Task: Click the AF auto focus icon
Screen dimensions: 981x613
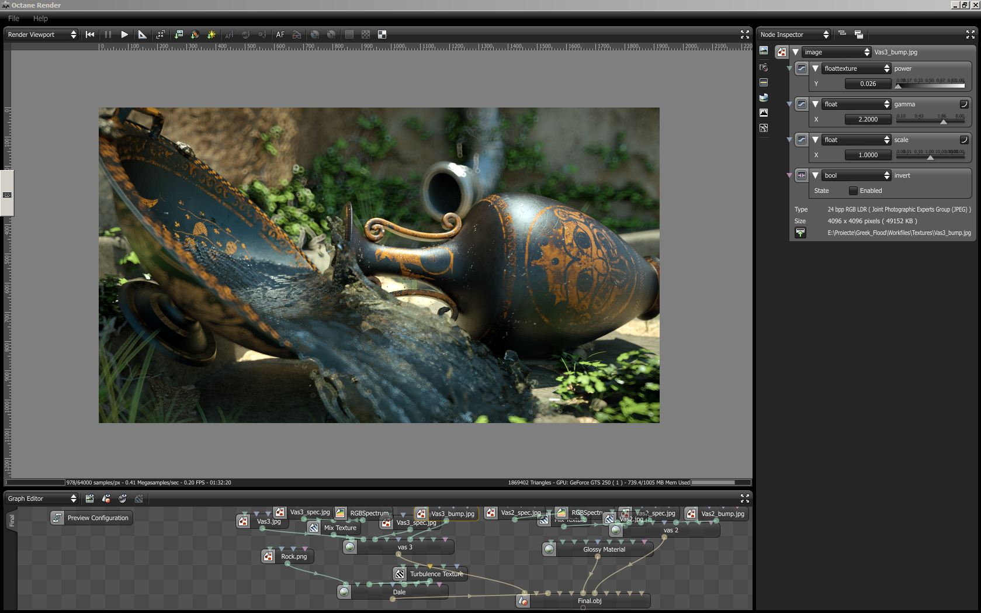Action: 280,34
